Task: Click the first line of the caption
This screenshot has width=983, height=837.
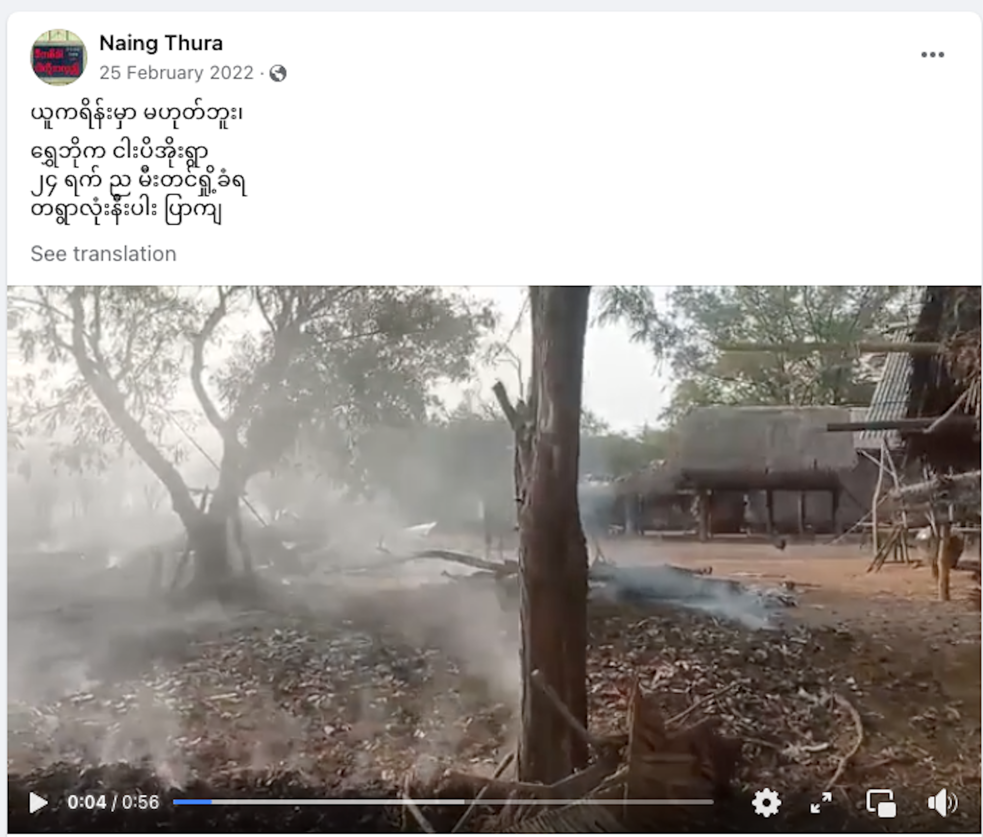Action: [137, 114]
